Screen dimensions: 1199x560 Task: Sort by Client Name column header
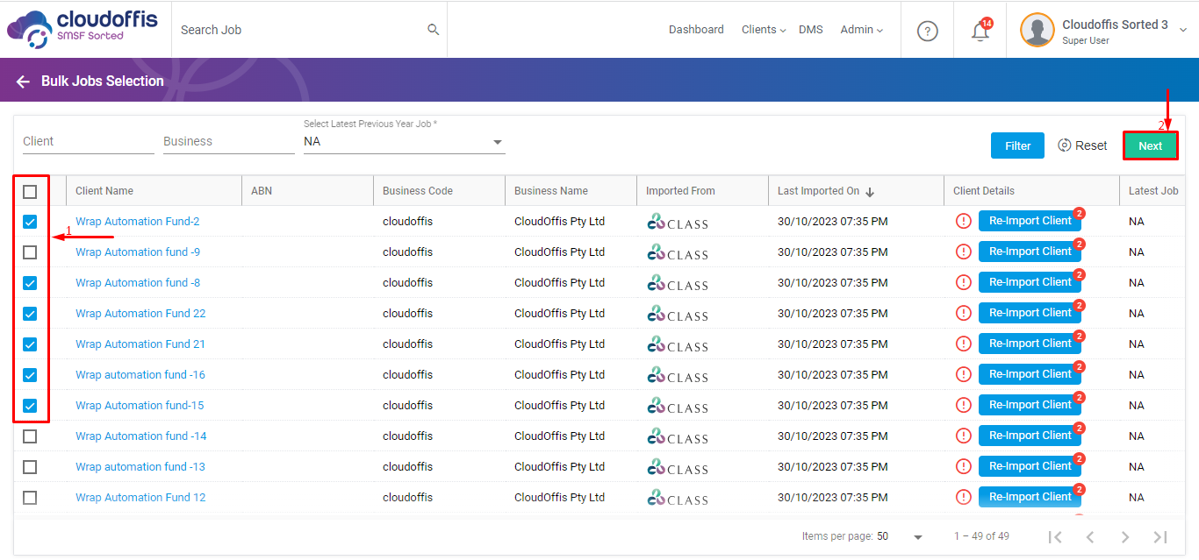[104, 191]
